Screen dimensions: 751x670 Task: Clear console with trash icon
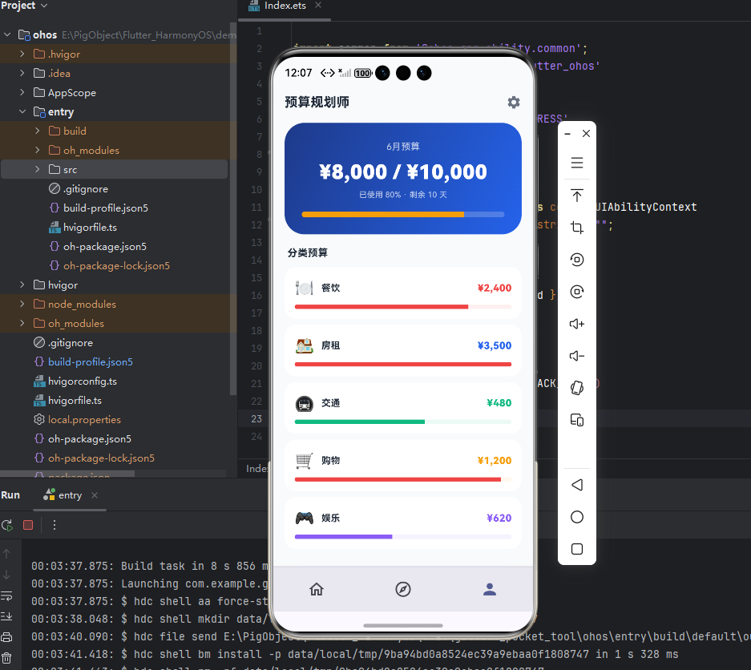tap(6, 658)
